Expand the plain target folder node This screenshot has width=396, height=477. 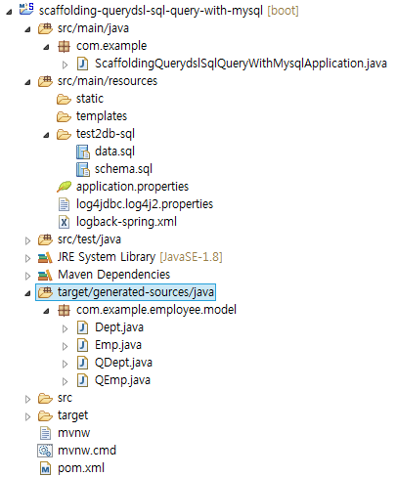27,416
